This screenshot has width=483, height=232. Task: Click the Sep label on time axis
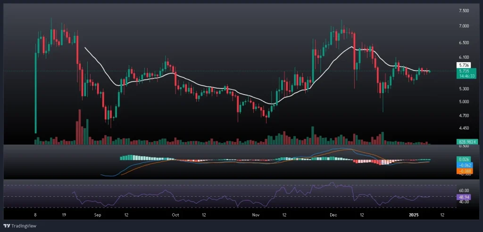(x=98, y=215)
